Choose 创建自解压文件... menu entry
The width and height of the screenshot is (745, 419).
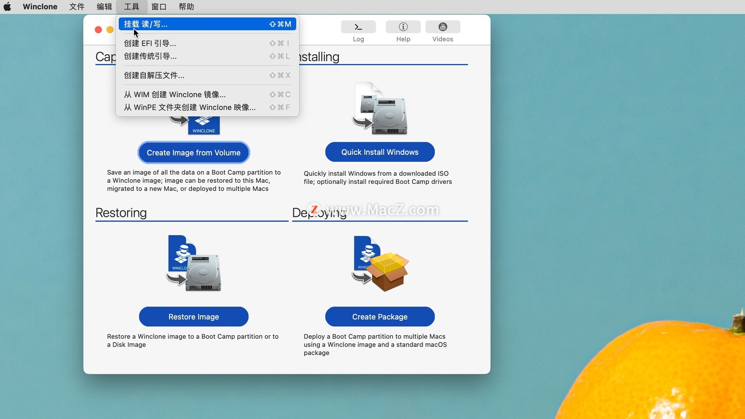[x=207, y=75]
